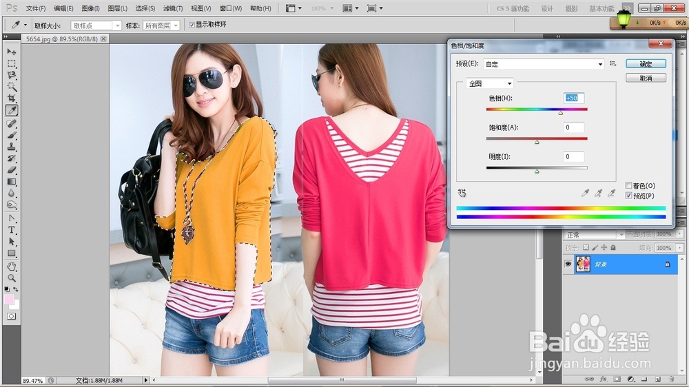Toggle lock position icon

[x=604, y=248]
